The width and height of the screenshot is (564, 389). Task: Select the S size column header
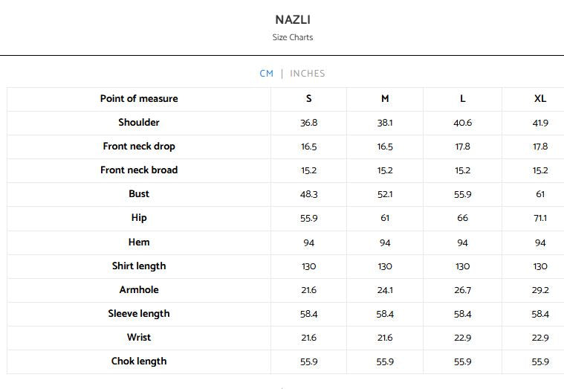pyautogui.click(x=308, y=98)
